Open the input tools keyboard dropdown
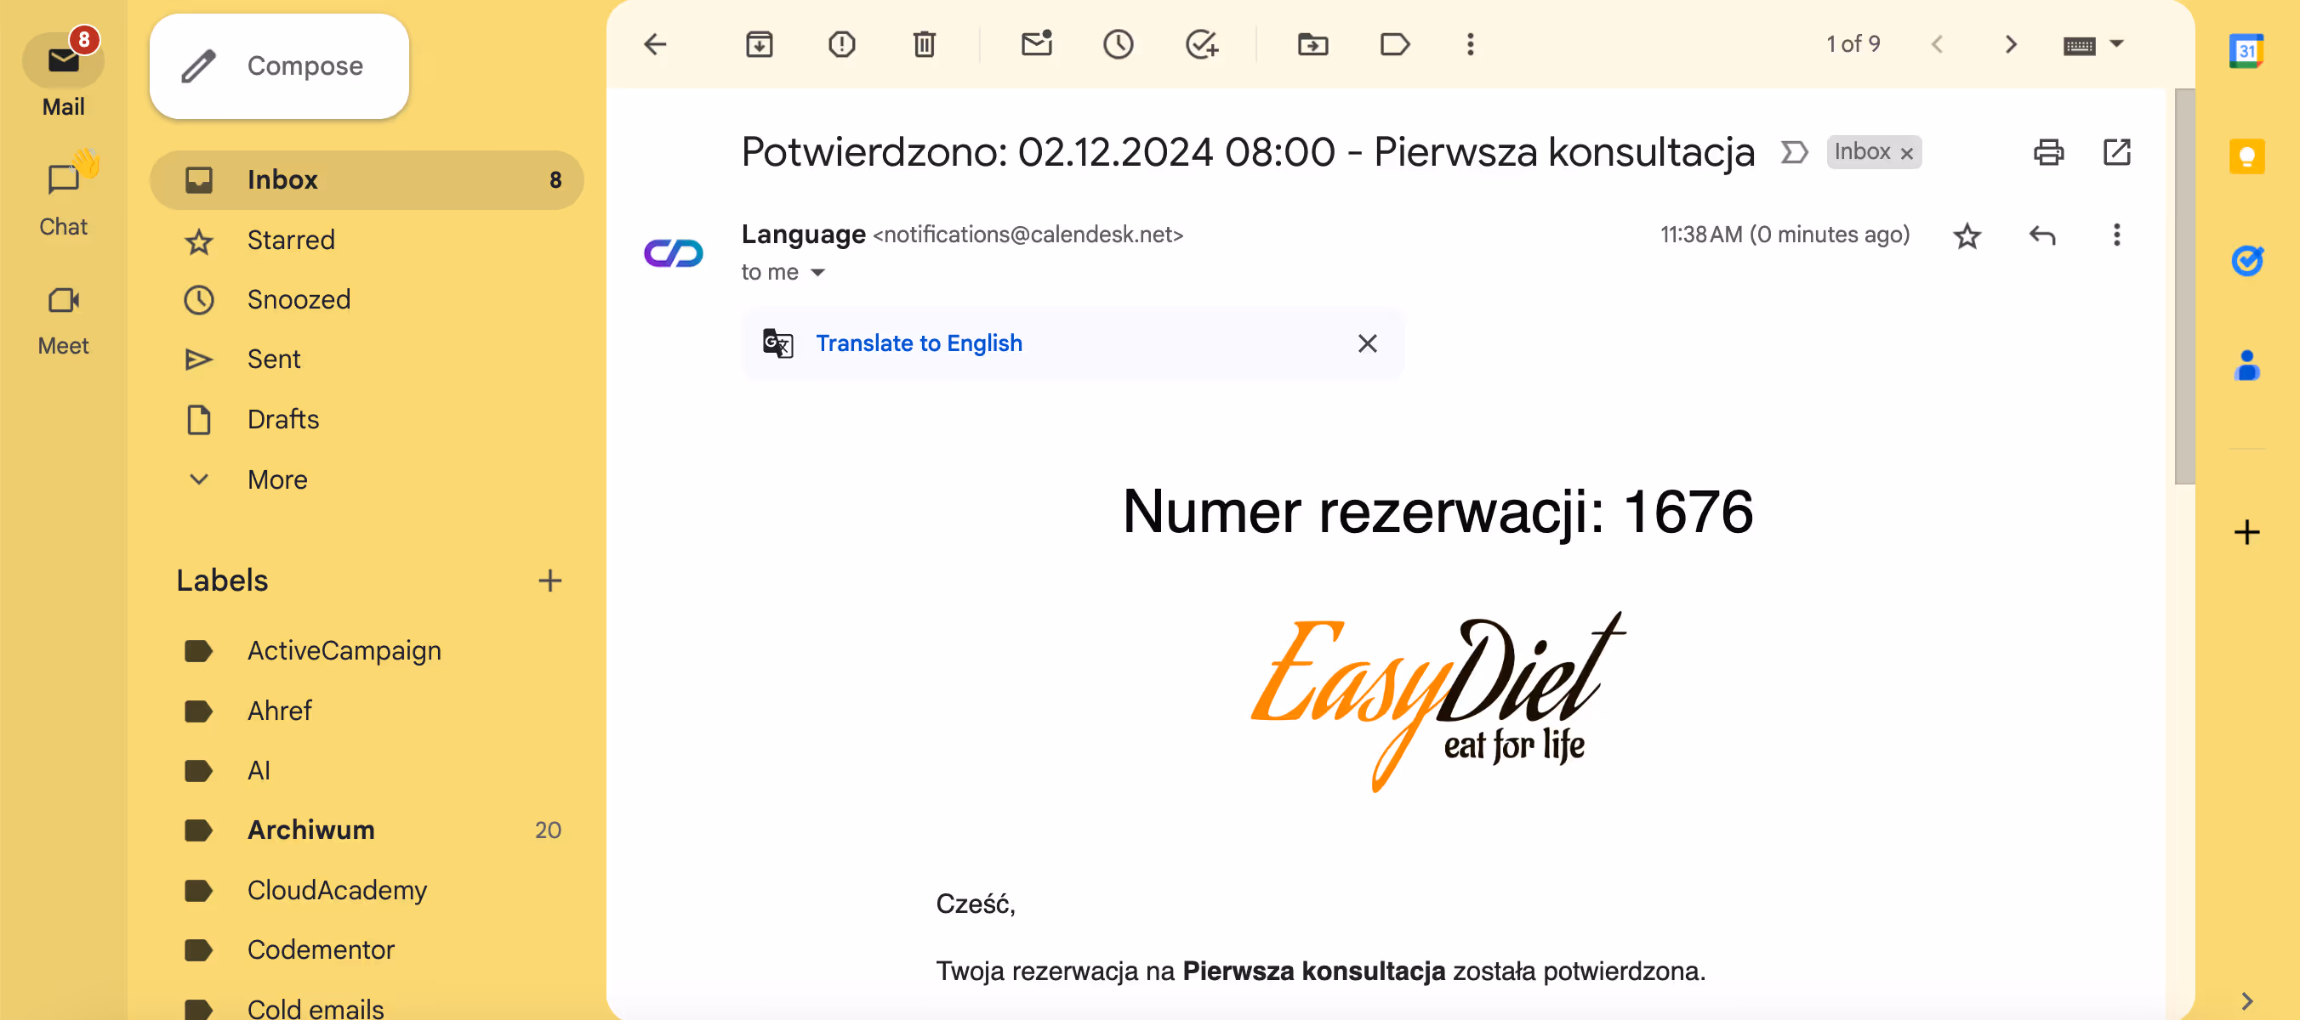This screenshot has width=2300, height=1020. pyautogui.click(x=2116, y=43)
